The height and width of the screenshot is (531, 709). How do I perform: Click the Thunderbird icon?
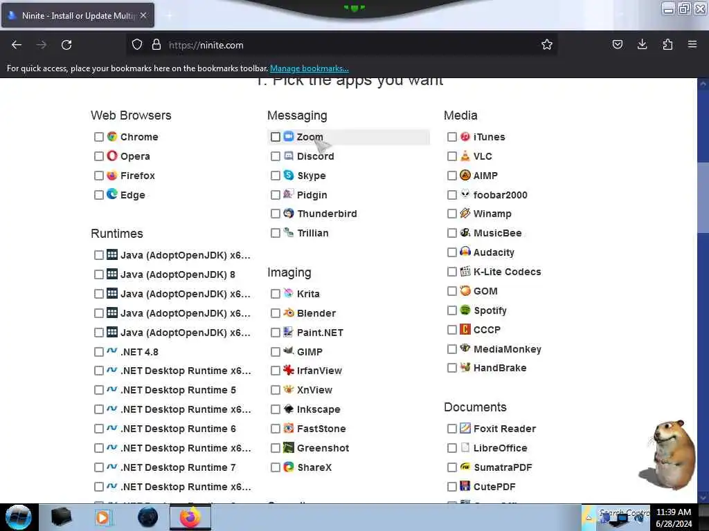pos(289,213)
